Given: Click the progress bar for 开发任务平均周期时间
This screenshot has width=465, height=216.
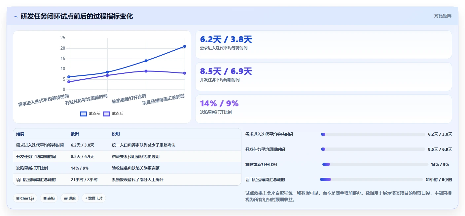Looking at the screenshot, I should pyautogui.click(x=373, y=149).
